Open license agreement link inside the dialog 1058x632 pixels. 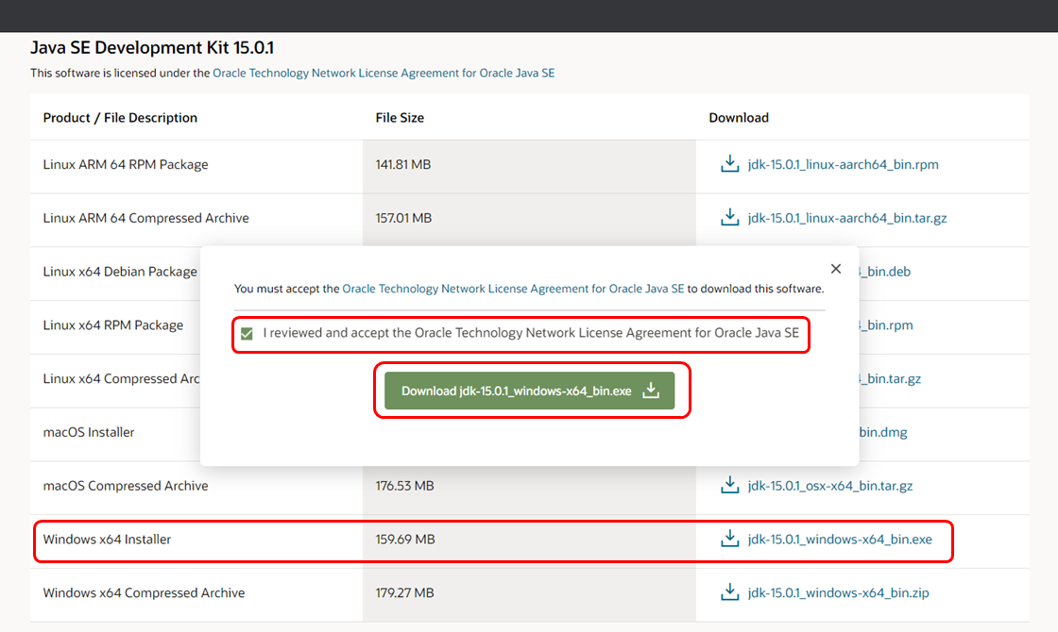513,289
